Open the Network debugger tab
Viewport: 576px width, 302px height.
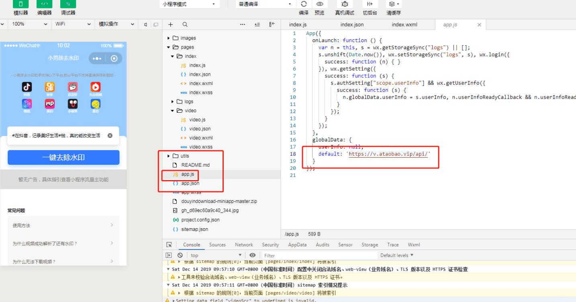(x=244, y=245)
